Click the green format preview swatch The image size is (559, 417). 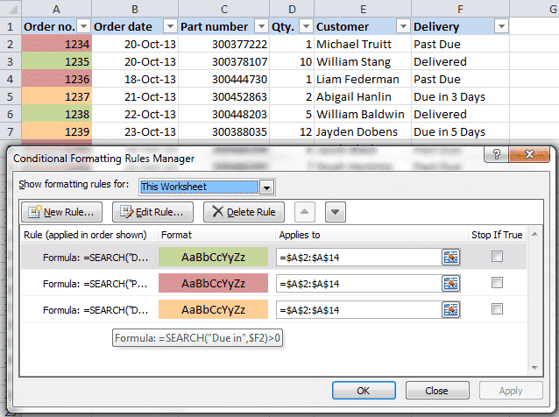click(x=213, y=257)
